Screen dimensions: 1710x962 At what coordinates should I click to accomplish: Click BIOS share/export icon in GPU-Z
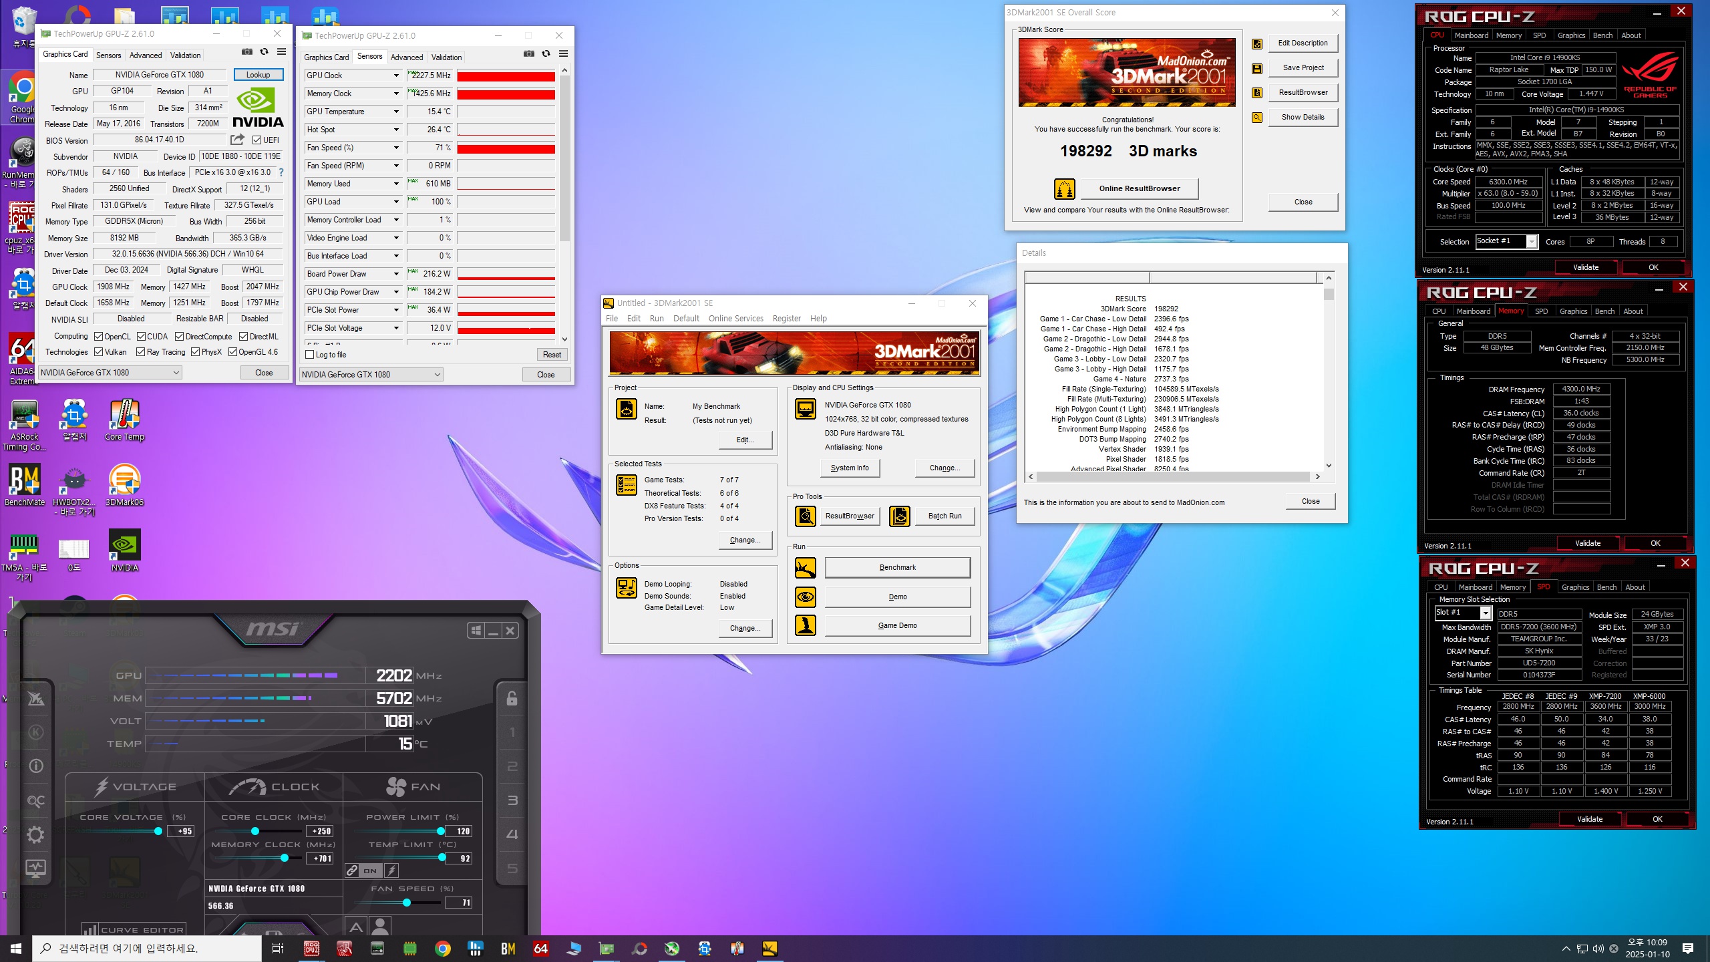[237, 140]
